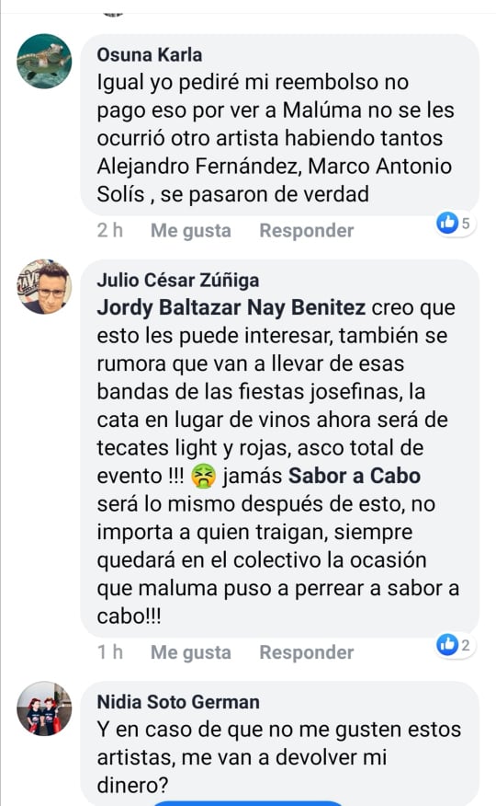The image size is (496, 806).
Task: Reply to Osuna Karla's comment
Action: [306, 231]
